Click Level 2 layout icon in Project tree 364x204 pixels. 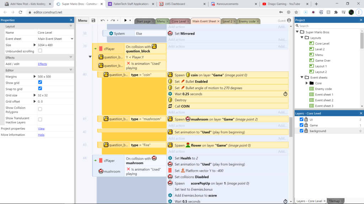tap(311, 49)
